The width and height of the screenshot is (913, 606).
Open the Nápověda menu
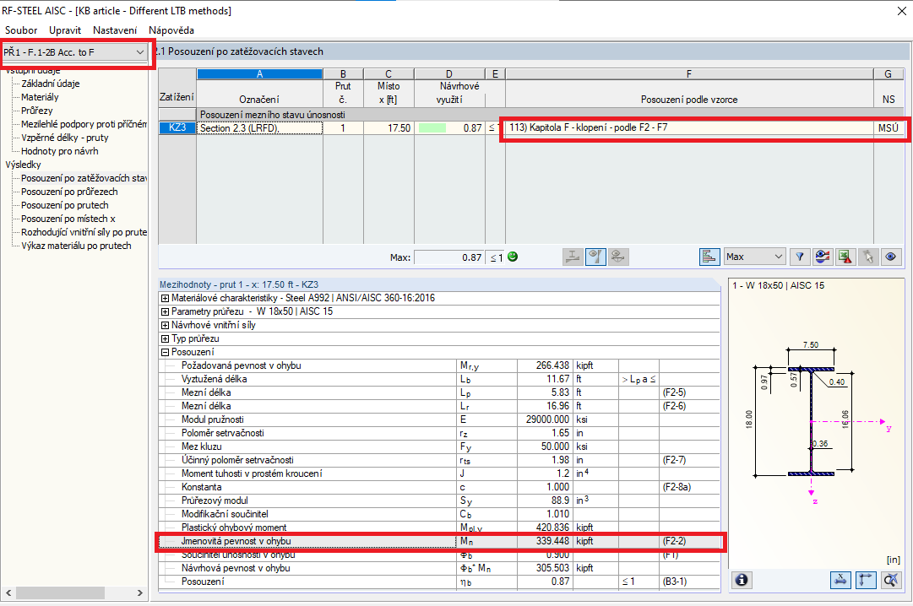click(171, 30)
